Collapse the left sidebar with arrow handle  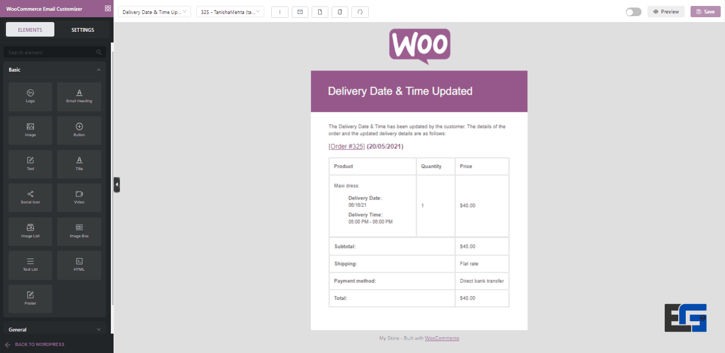pos(117,185)
